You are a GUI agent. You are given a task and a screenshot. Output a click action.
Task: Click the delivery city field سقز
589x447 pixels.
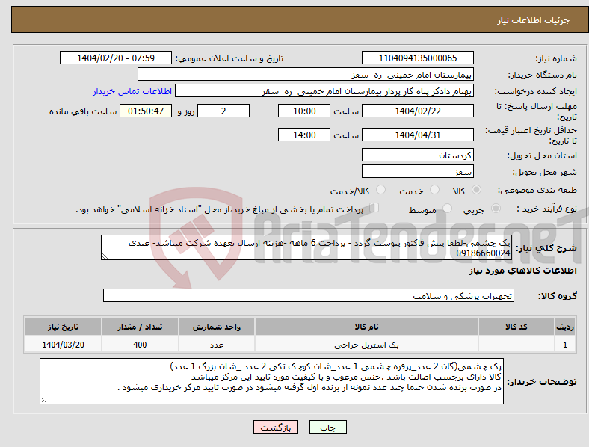(x=417, y=171)
